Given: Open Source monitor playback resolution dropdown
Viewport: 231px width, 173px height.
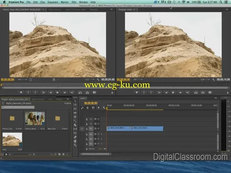Looking at the screenshot, I should click(x=90, y=80).
